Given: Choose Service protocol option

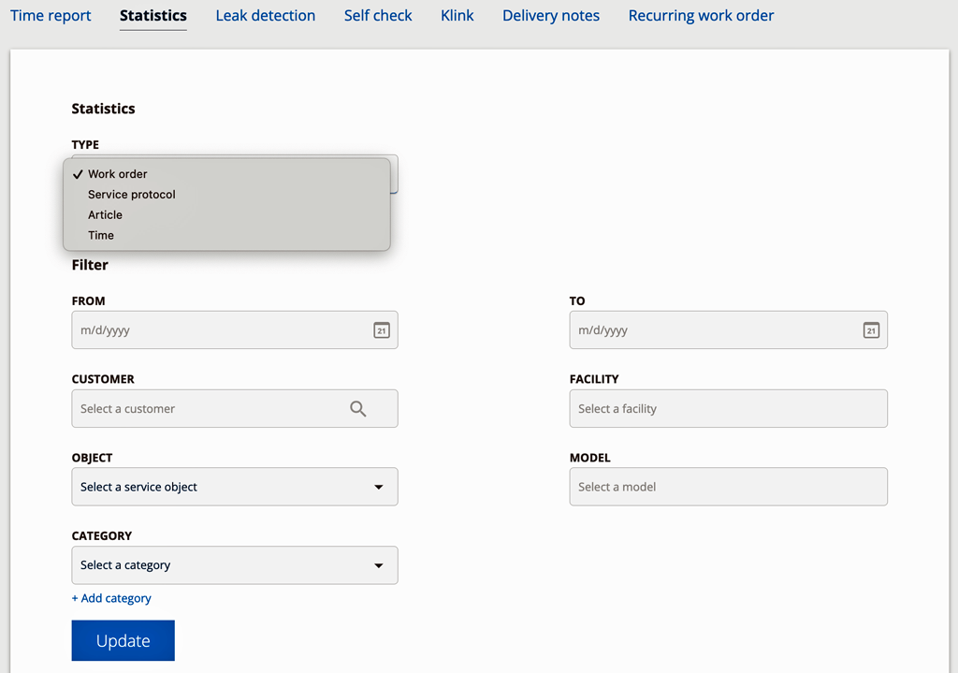Looking at the screenshot, I should tap(226, 195).
